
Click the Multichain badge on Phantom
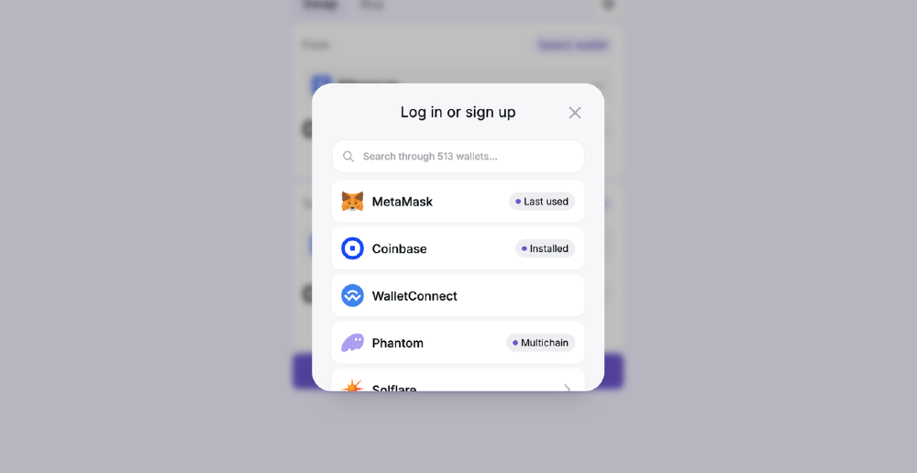[x=540, y=343]
